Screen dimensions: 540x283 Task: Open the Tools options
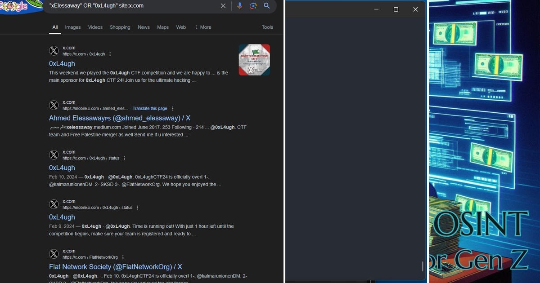(267, 27)
